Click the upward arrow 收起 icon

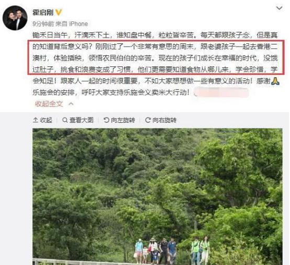(35, 120)
